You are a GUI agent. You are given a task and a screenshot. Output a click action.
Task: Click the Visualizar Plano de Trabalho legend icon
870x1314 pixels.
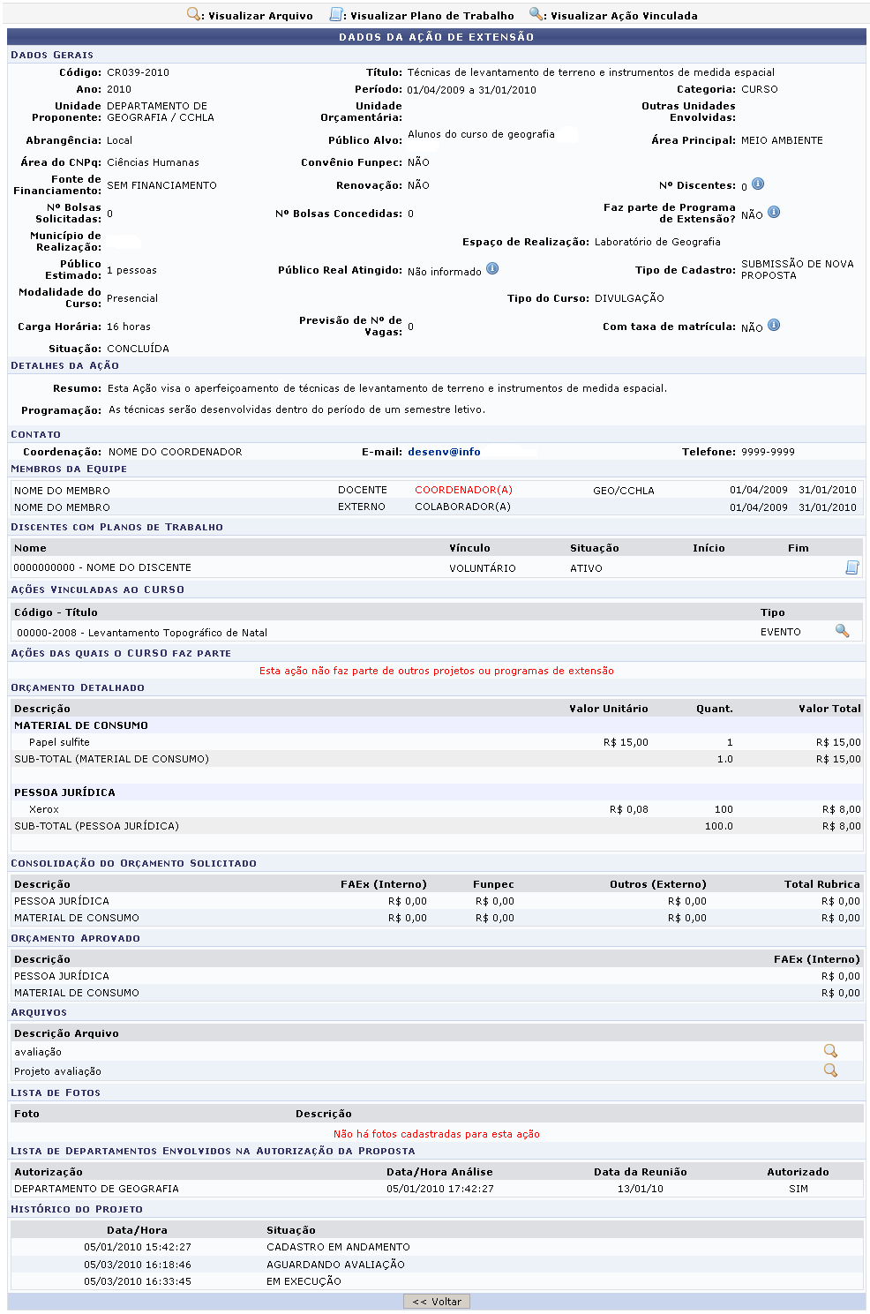[x=336, y=14]
